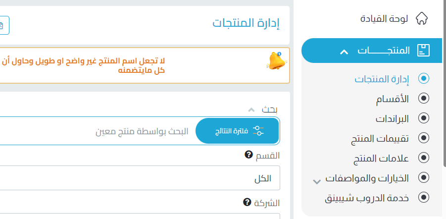The height and width of the screenshot is (219, 446).
Task: Select the الأقسام radio bullet
Action: 423,98
